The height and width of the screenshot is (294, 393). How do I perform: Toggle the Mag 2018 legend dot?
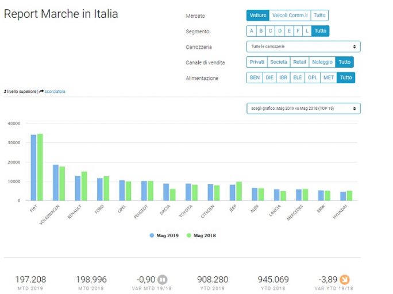189,235
